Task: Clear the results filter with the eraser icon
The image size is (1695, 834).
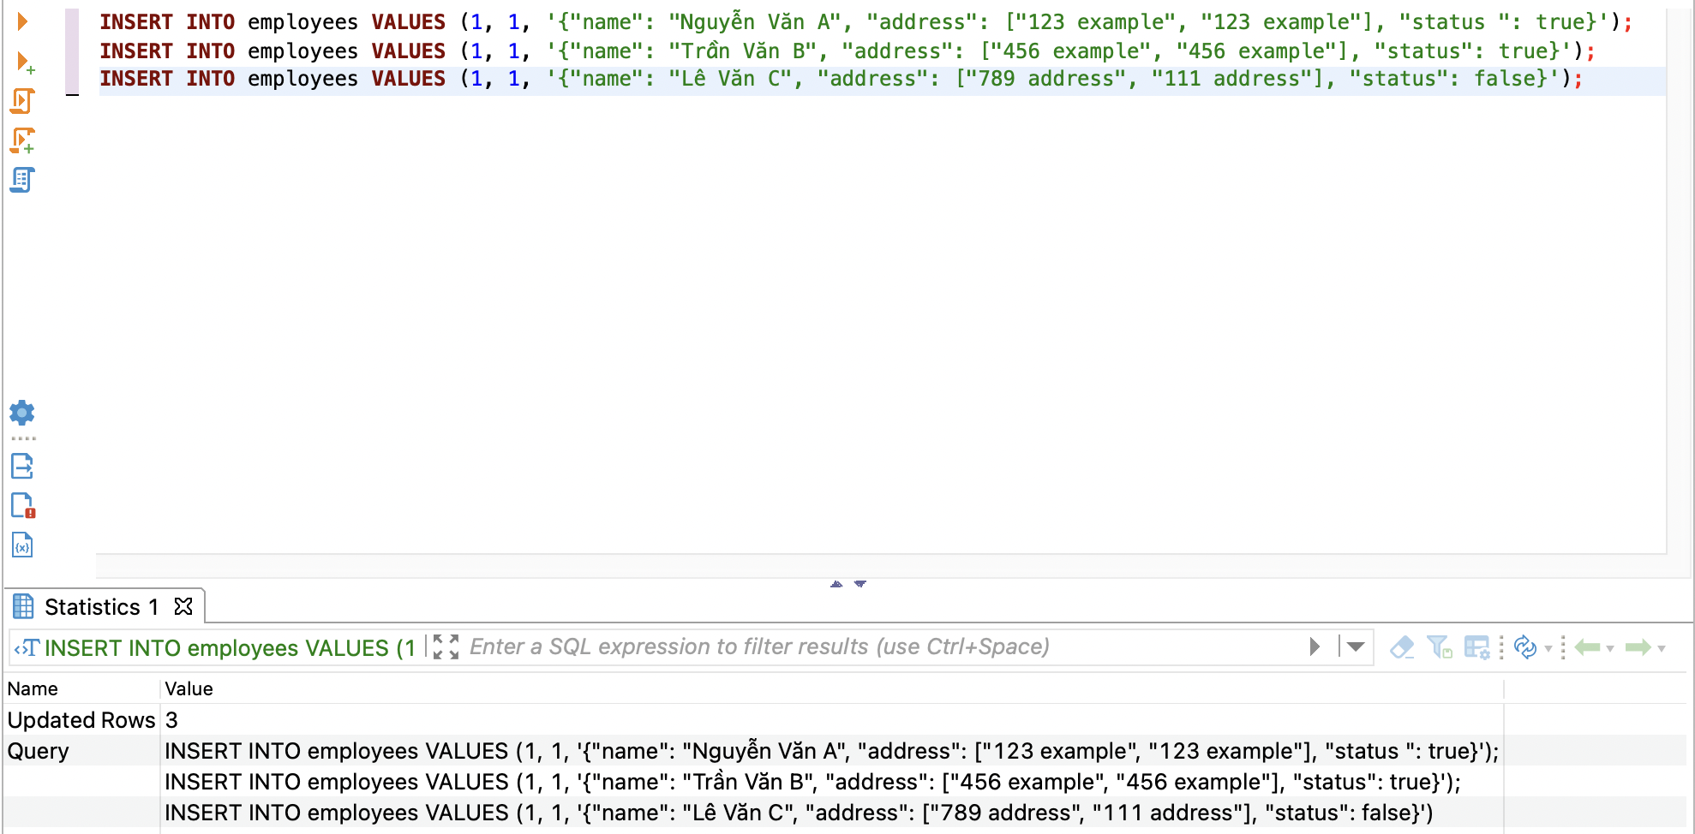Action: pos(1402,647)
